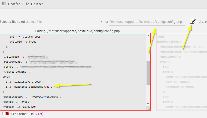This screenshot has height=118, width=207.
Task: Click the editor resize handle corner
Action: [x=149, y=109]
